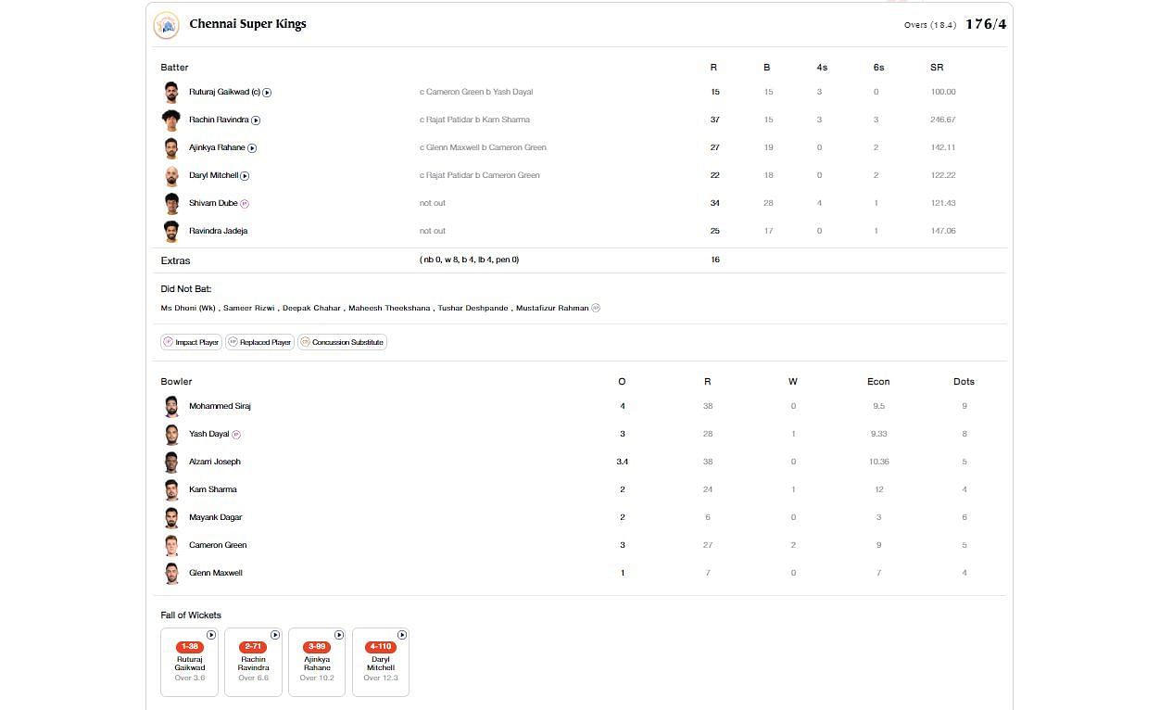Play the 1-38 Ruturaj Gaikwad wicket video
1160x710 pixels.
click(211, 635)
